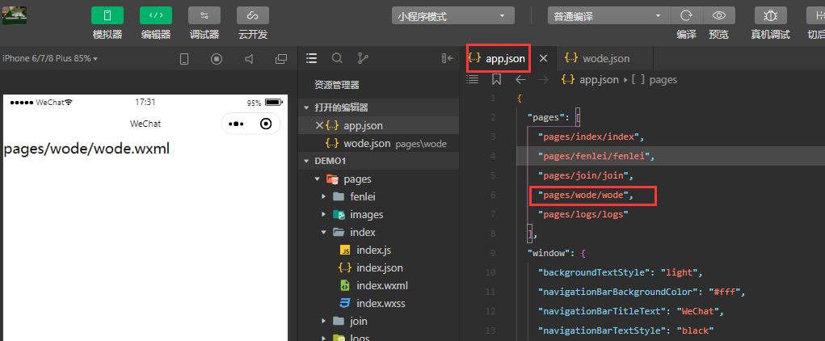The image size is (825, 341).
Task: Expand the join folder
Action: click(324, 321)
